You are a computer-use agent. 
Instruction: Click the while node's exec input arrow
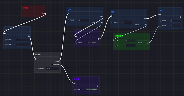36,59
